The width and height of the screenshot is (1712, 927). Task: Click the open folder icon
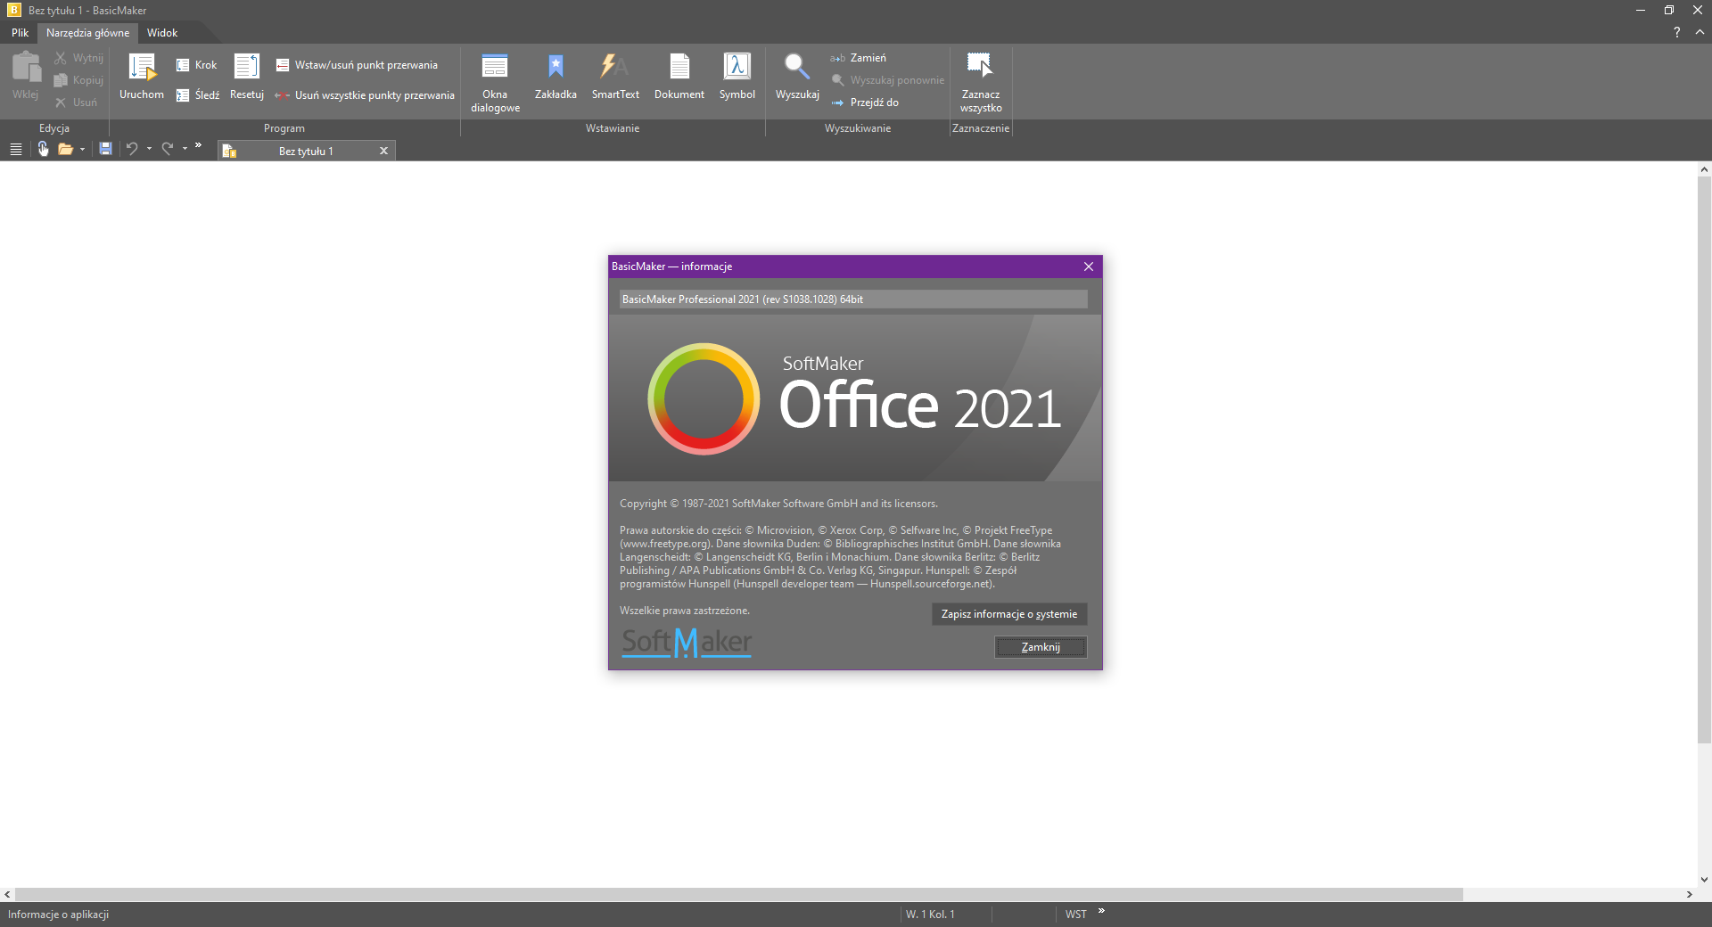[x=65, y=149]
